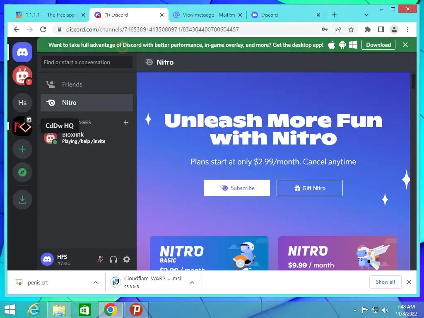424x318 pixels.
Task: Open the Windows Store taskbar icon
Action: pyautogui.click(x=84, y=310)
